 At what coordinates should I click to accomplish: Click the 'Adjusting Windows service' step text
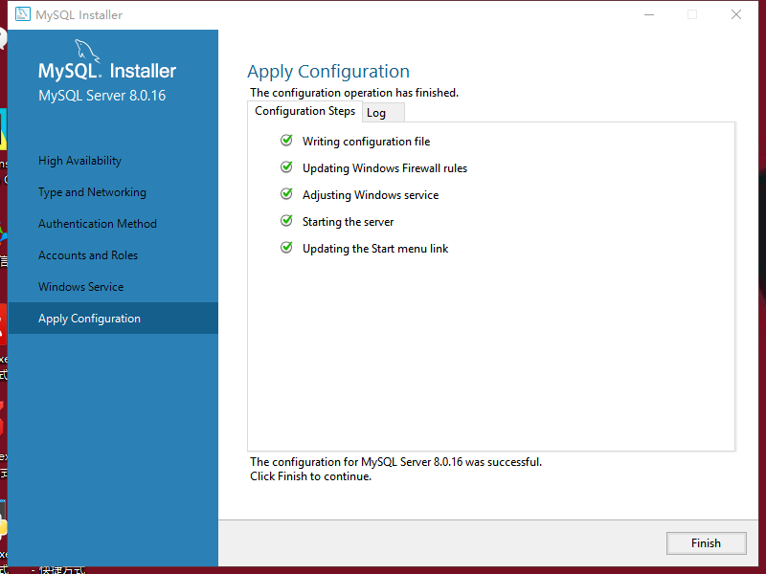click(x=371, y=195)
